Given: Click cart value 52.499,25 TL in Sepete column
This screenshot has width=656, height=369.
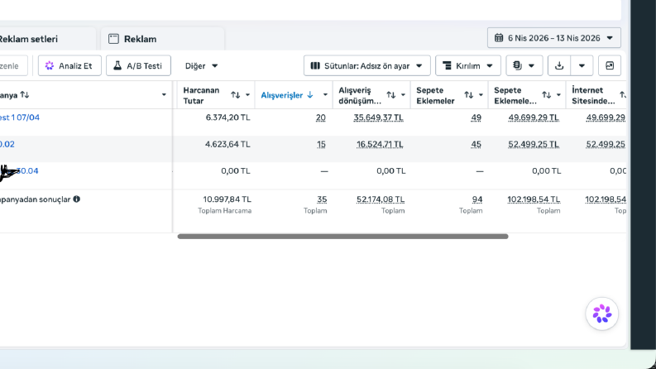Looking at the screenshot, I should tap(534, 144).
